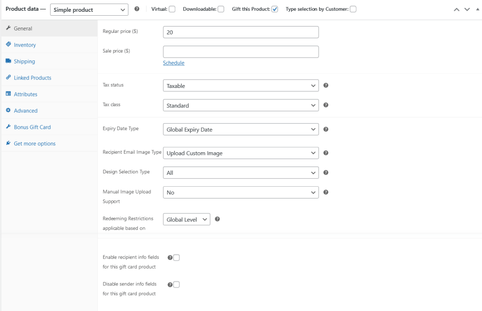Uncheck Gift this Product checkbox
The image size is (482, 311).
pos(275,9)
